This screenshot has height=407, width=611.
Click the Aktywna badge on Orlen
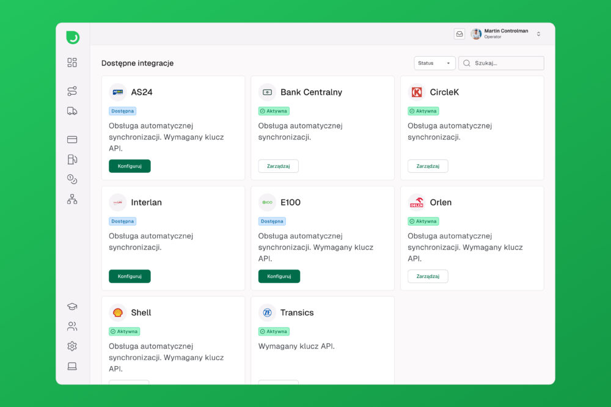tap(423, 221)
